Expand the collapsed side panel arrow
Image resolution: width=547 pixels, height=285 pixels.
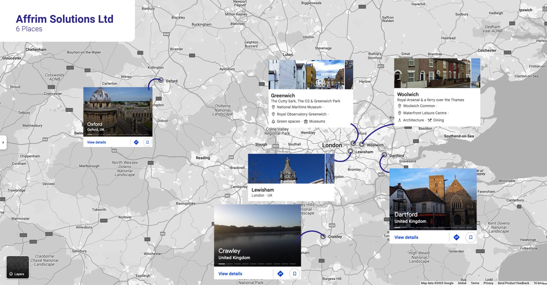tap(3, 142)
